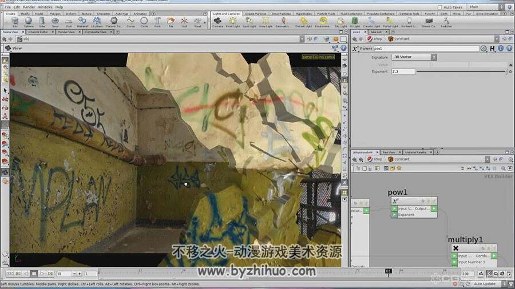Viewport: 515px width, 289px height.
Task: Select the Curve shelf tool
Action: [130, 22]
